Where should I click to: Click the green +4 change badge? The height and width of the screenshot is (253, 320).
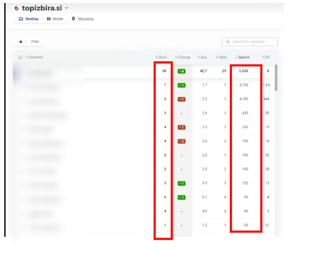coord(182,71)
